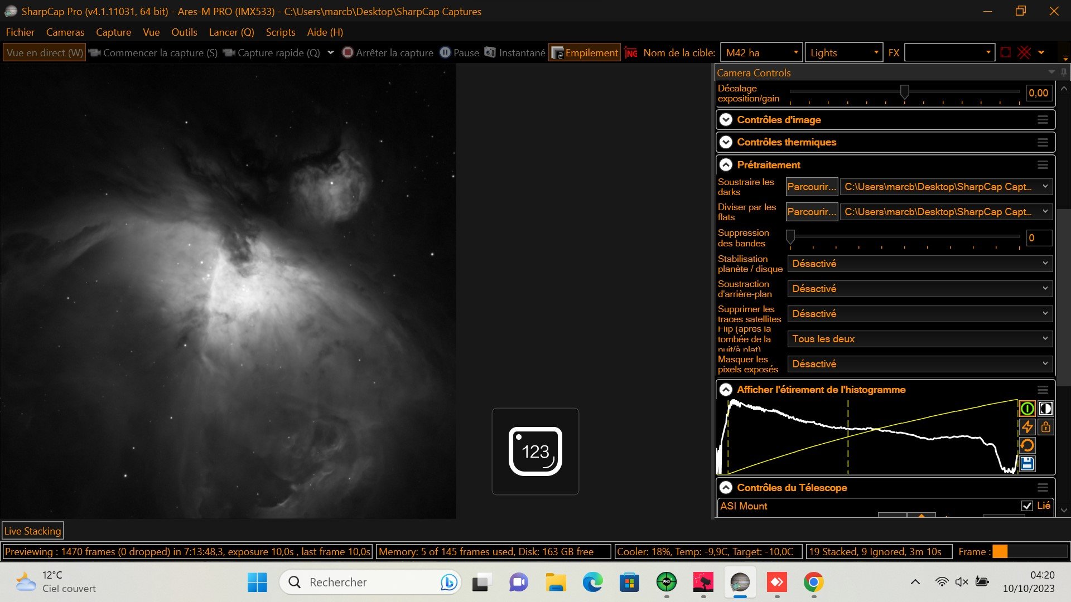Screen dimensions: 1071x602
Task: Open the Camera Controls panel options arrow
Action: [x=1051, y=72]
